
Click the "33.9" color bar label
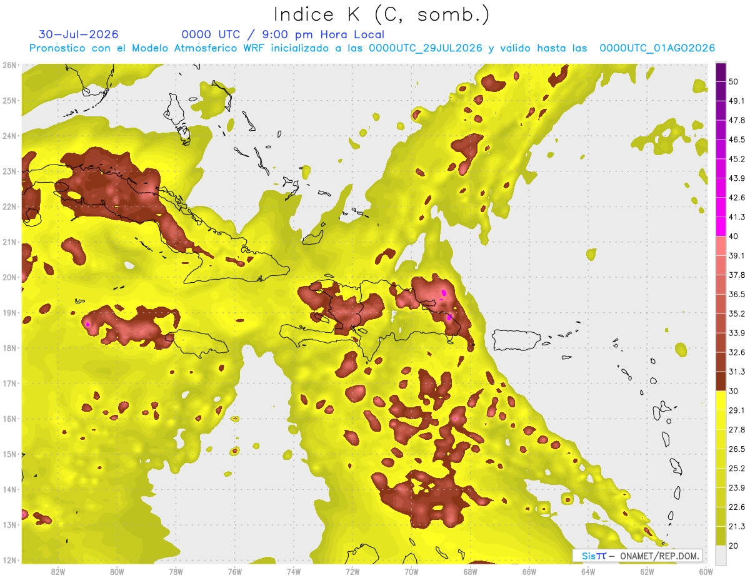pyautogui.click(x=737, y=333)
